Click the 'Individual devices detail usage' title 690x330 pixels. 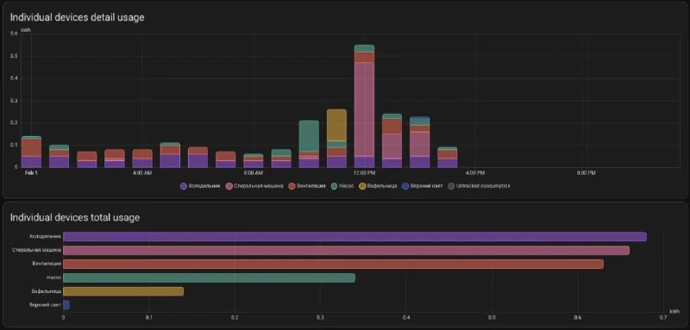(78, 17)
